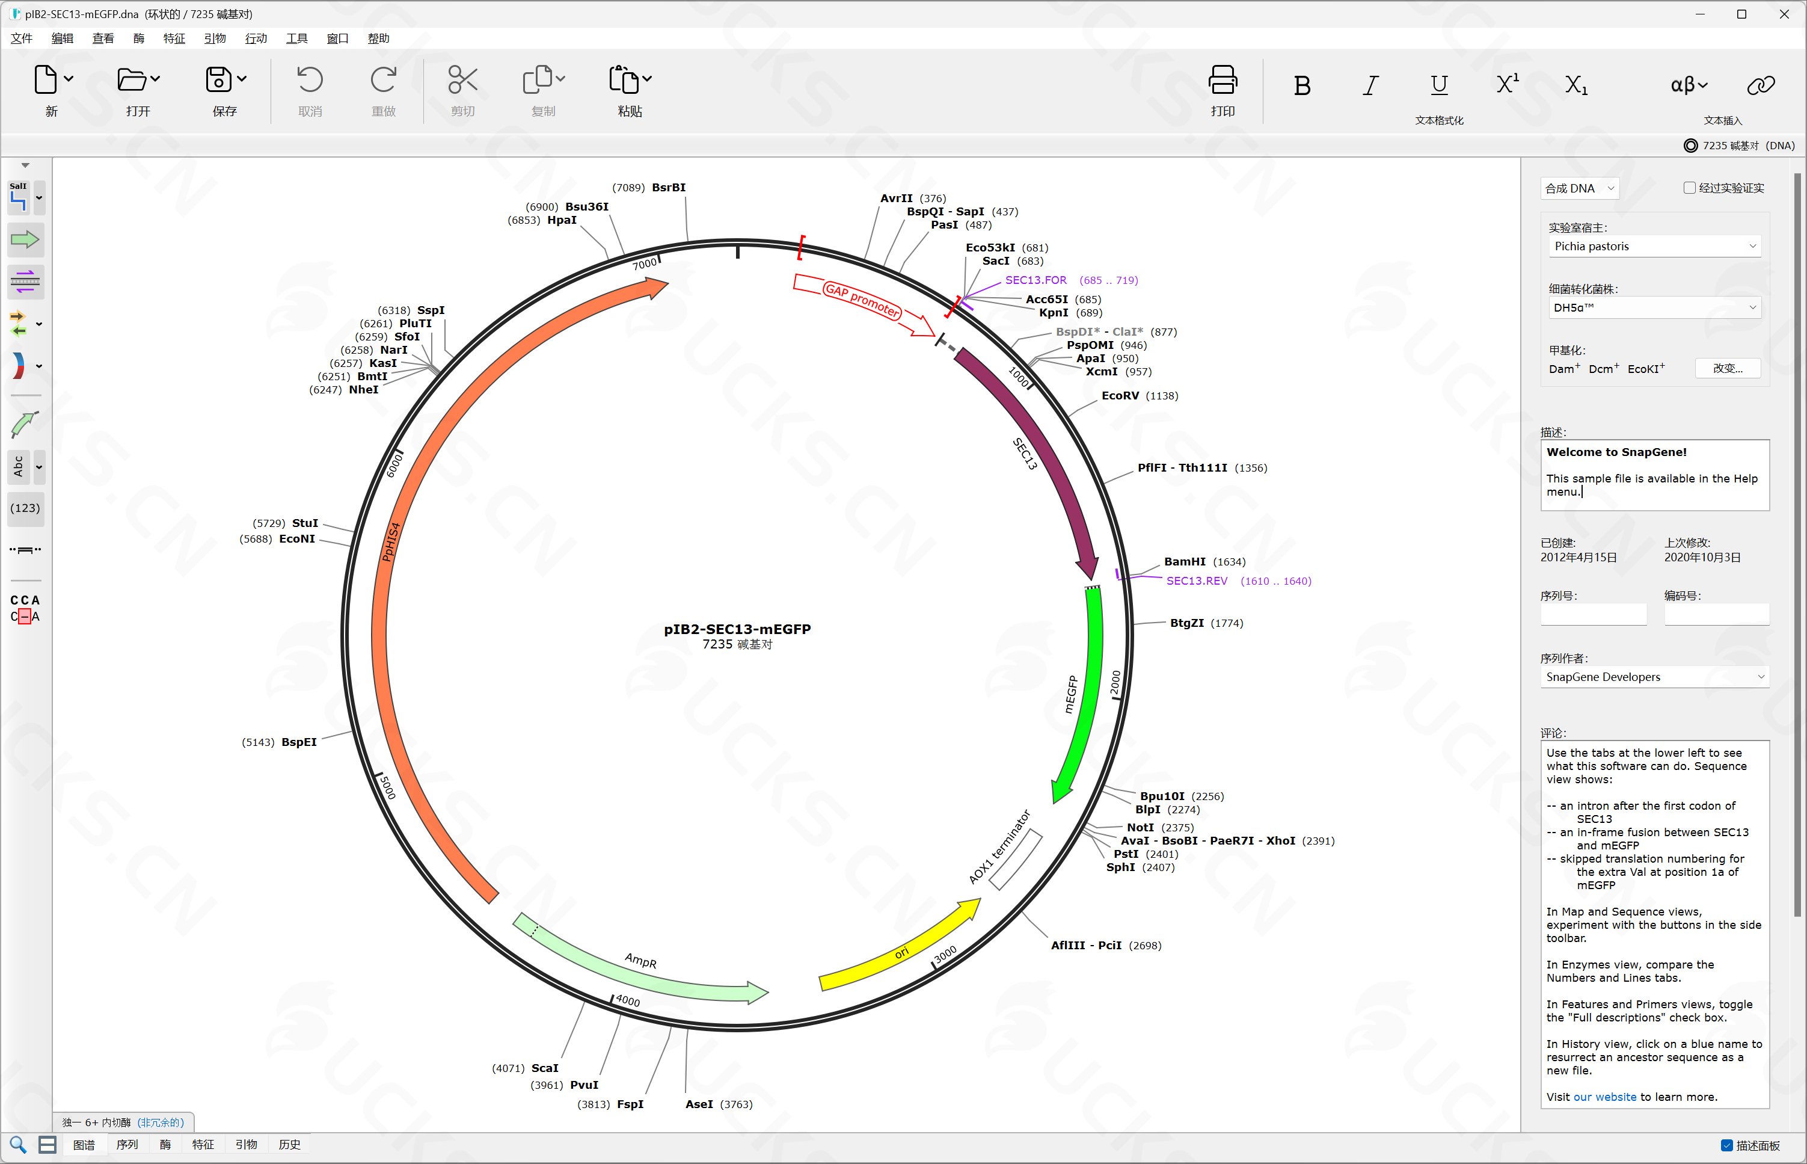
Task: Open the 编辑 menu
Action: click(x=62, y=38)
